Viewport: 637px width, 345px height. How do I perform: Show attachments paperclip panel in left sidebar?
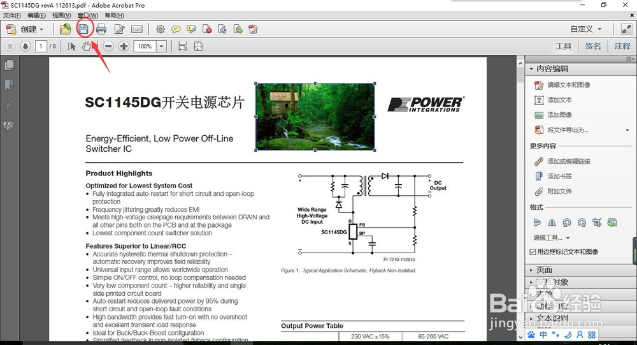9,105
